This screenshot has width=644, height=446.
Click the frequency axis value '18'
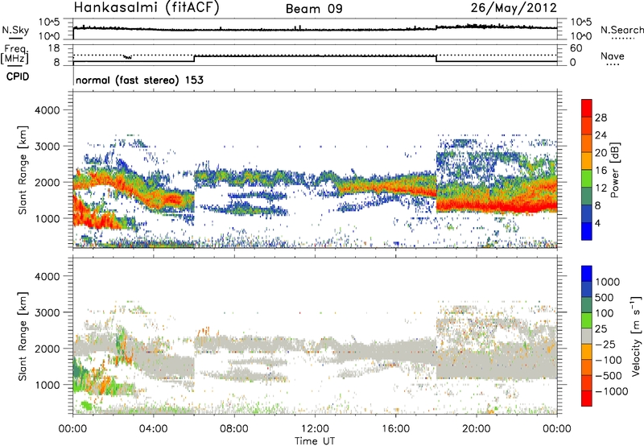coord(53,48)
